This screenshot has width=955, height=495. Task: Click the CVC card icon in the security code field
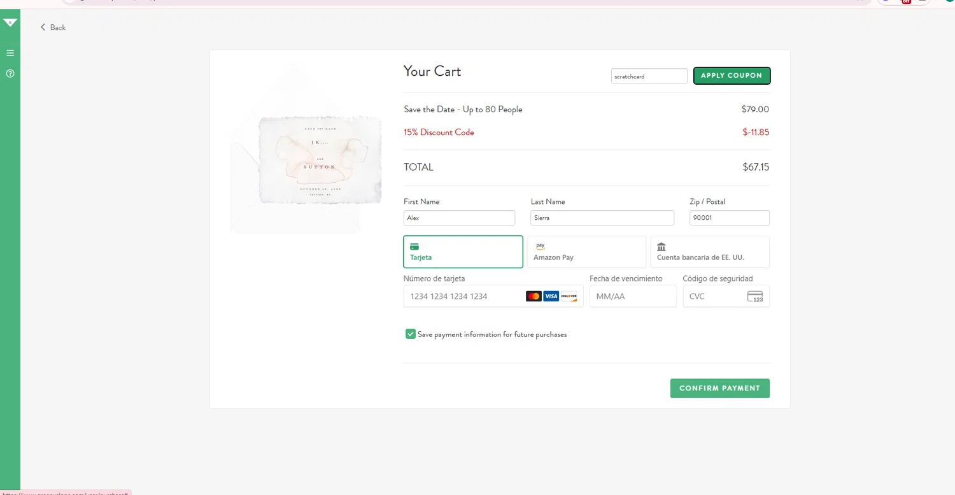tap(755, 296)
